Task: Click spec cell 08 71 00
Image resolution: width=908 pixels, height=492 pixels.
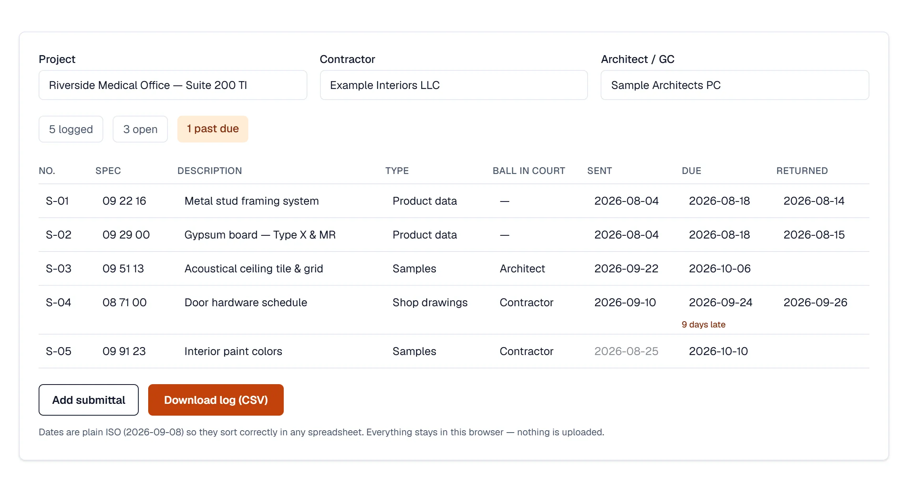Action: pos(125,302)
